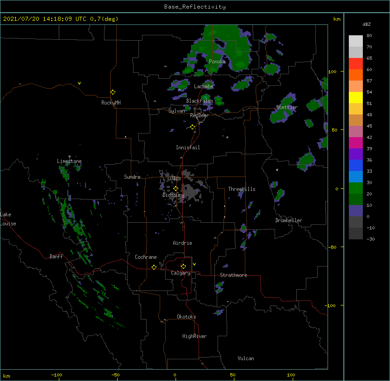Image resolution: width=390 pixels, height=381 pixels.
Task: Click the yellow radar marker between Olds and Didsbury
Action: click(176, 189)
